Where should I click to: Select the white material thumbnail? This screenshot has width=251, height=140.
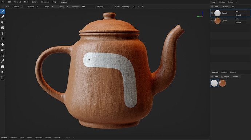pyautogui.click(x=214, y=83)
